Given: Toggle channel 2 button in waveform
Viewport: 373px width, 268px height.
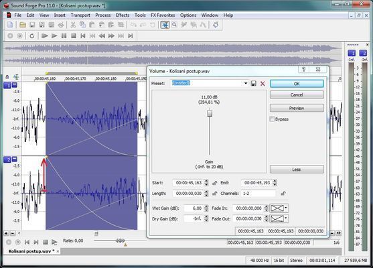Looking at the screenshot, I should point(7,159).
